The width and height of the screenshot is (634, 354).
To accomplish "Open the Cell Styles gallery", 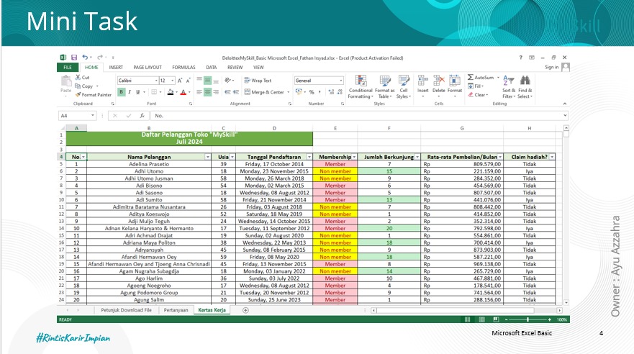I will pos(404,86).
